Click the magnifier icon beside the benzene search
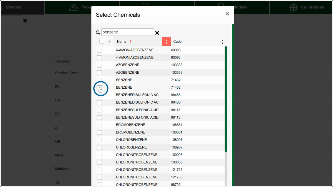 pos(98,32)
